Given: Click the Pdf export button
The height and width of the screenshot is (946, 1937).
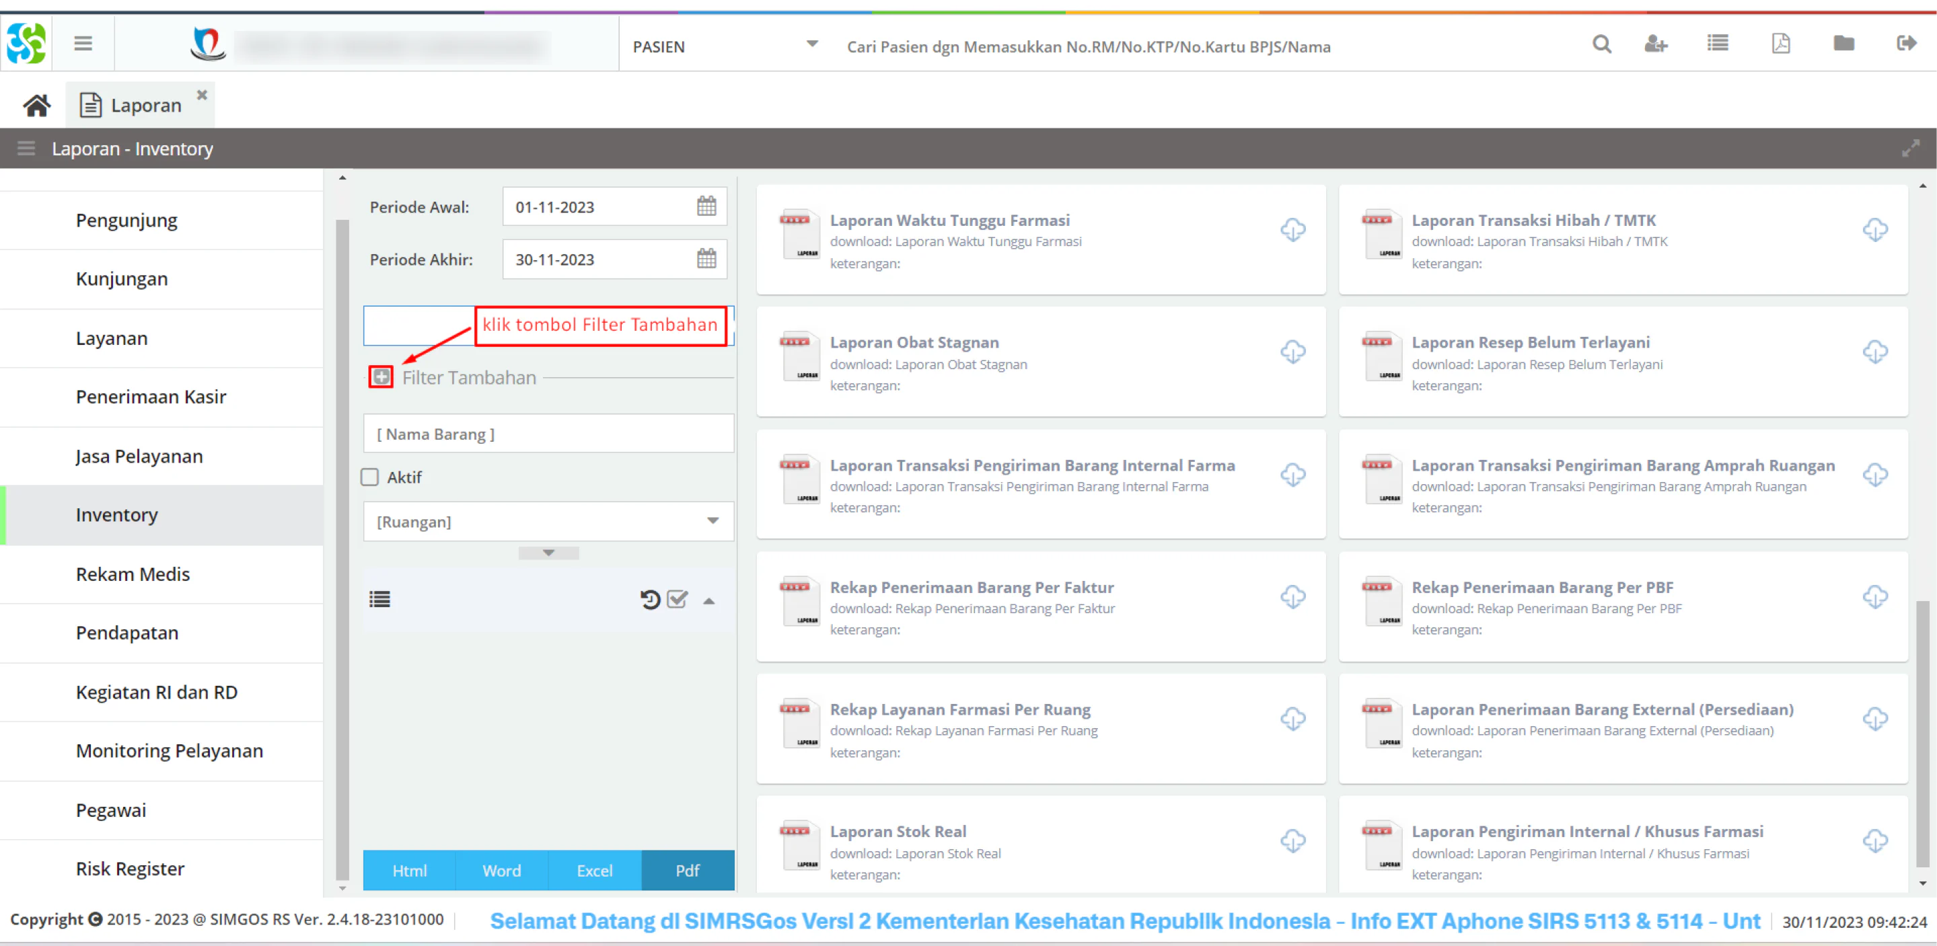Looking at the screenshot, I should point(688,870).
